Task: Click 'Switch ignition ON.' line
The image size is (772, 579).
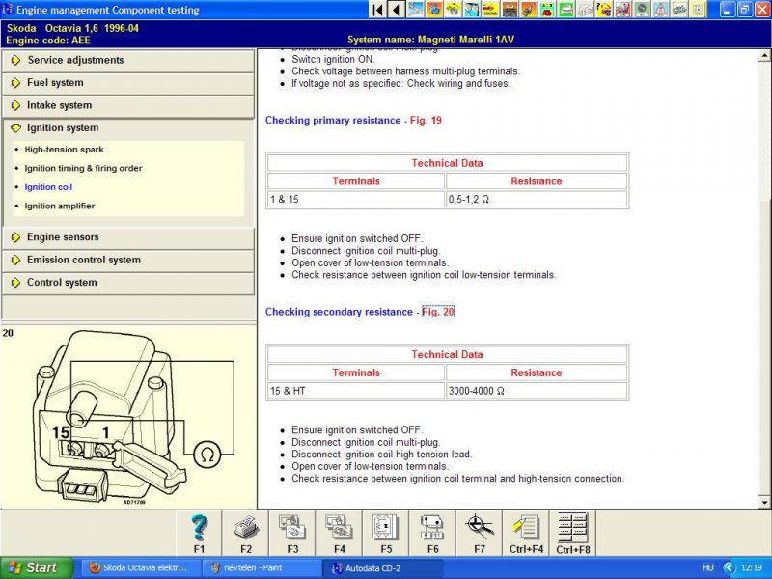Action: tap(333, 59)
